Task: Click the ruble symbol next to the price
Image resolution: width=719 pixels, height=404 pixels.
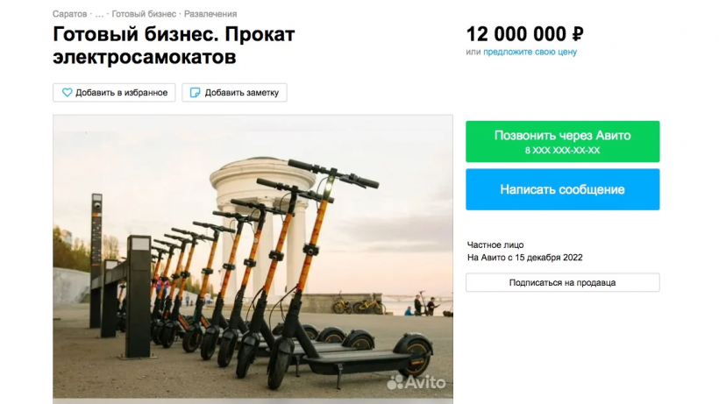Action: tap(577, 34)
